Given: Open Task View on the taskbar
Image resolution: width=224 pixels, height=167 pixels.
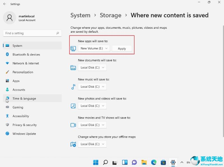Looking at the screenshot, I should (115, 162).
